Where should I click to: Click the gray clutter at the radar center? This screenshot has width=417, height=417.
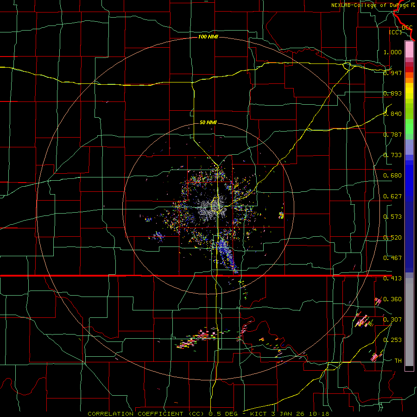[x=211, y=209]
